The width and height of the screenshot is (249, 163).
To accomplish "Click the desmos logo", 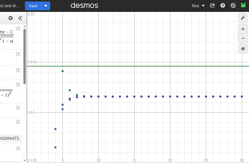I will pos(84,6).
